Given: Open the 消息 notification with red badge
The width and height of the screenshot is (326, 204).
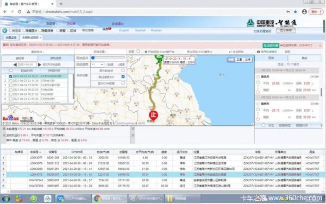Looking at the screenshot, I should [106, 29].
